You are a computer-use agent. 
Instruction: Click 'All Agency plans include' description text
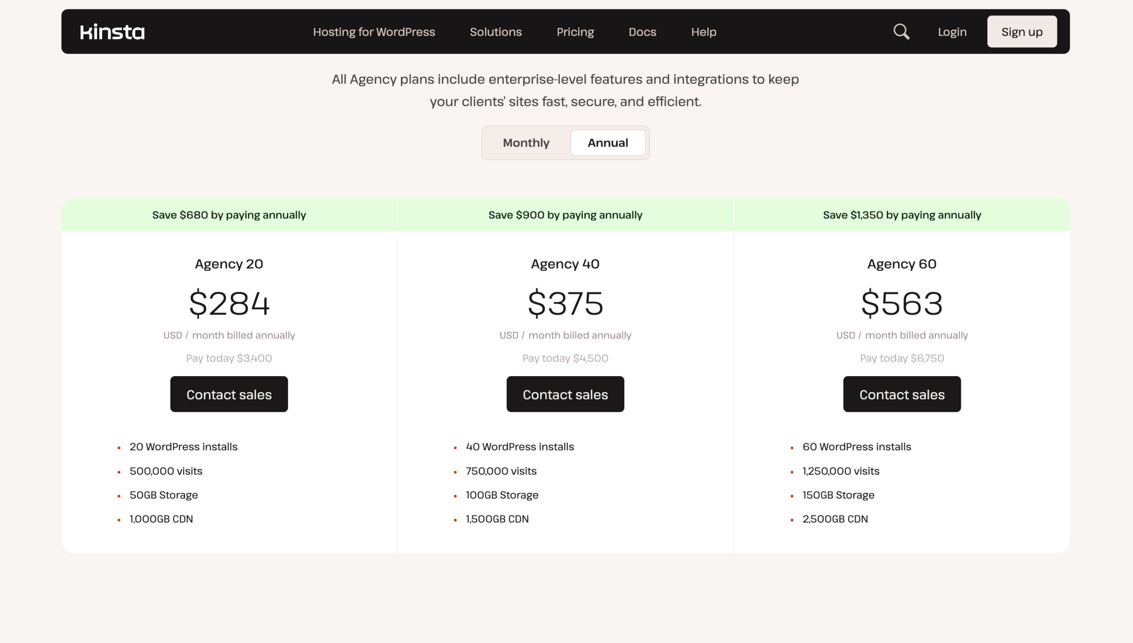click(565, 90)
